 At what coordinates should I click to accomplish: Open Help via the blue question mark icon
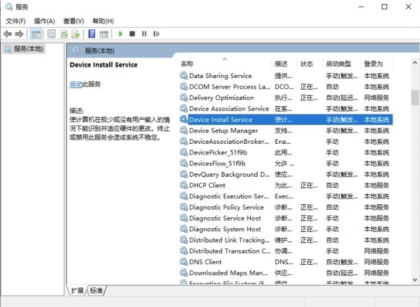coord(92,34)
